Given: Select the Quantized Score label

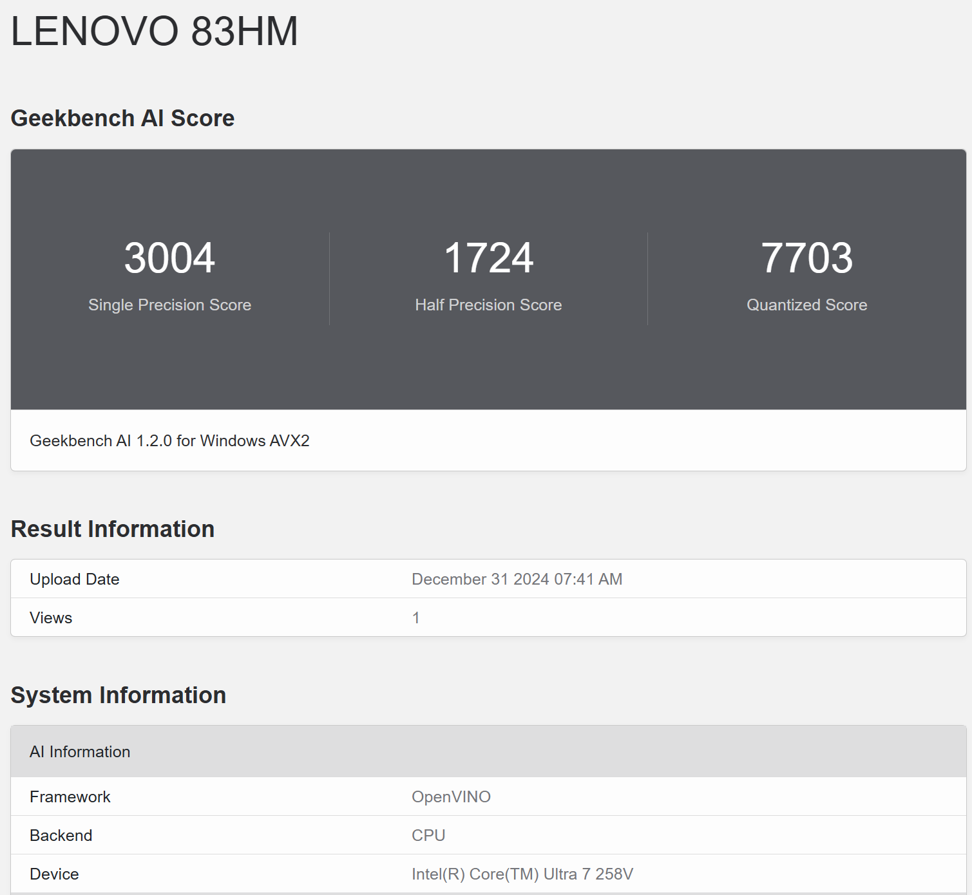Looking at the screenshot, I should 806,305.
